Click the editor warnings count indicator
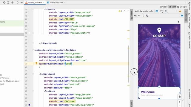 click(120, 11)
